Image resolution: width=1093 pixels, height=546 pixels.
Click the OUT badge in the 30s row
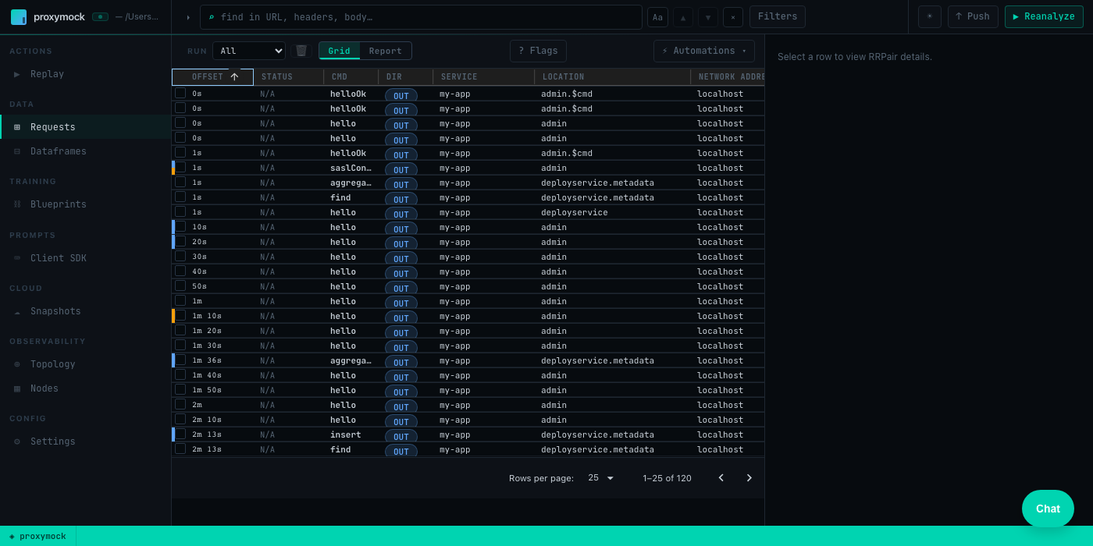[x=401, y=258]
